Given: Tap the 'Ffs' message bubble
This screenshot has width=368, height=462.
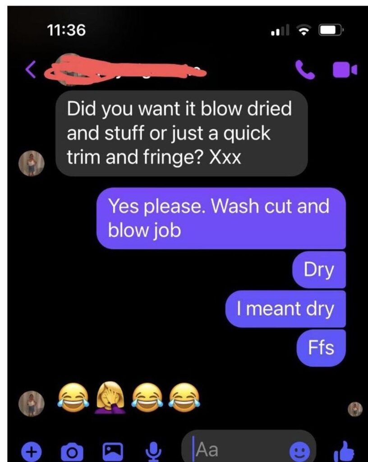Looking at the screenshot, I should (321, 348).
